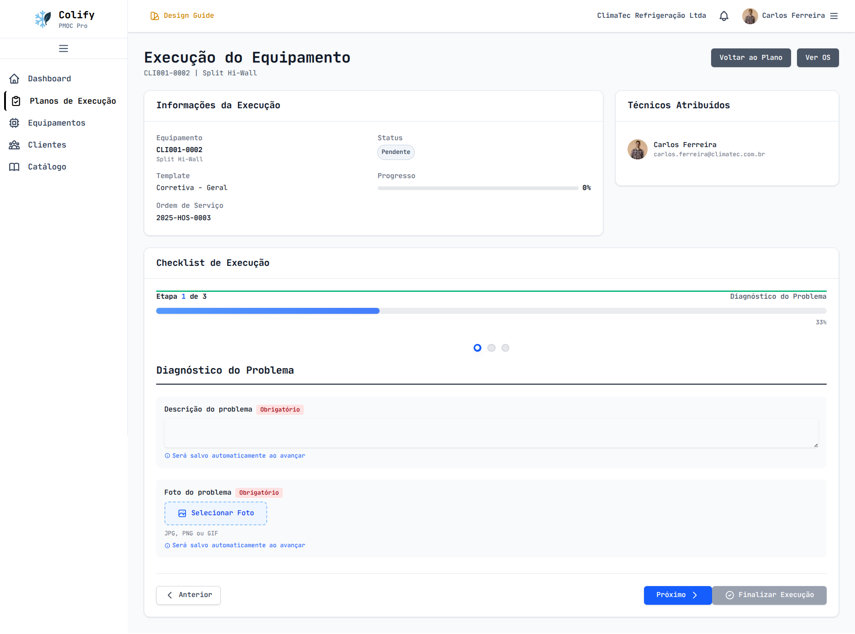
Task: Click the Ver OS button
Action: click(x=818, y=58)
